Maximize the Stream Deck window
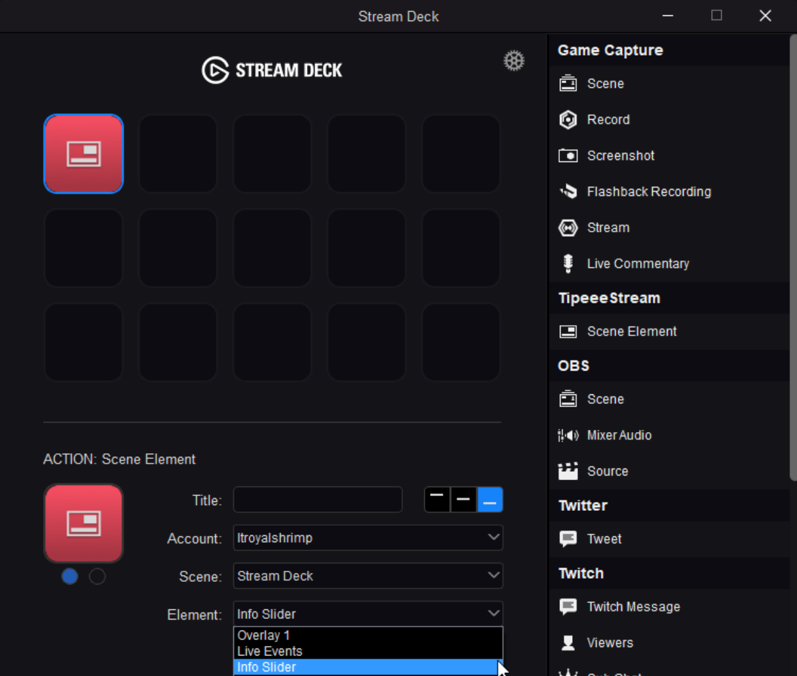This screenshot has height=676, width=797. click(716, 15)
